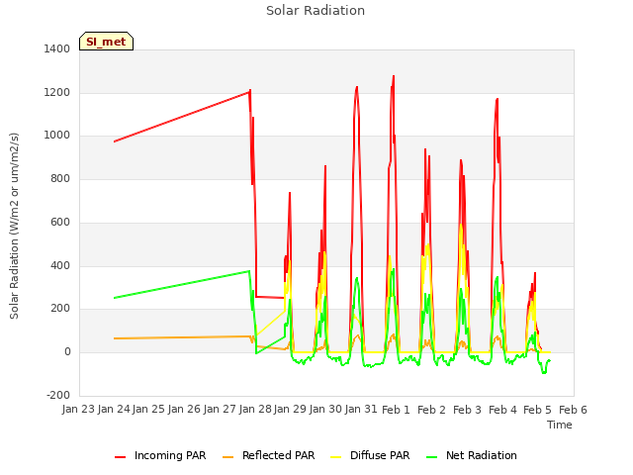Click the green Net Radiation start point near Jan 24
Viewport: 633px width, 475px height.
[x=115, y=298]
